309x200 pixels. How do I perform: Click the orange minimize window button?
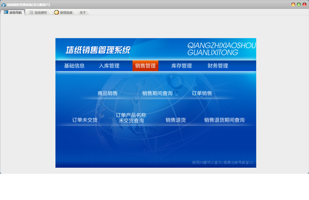pyautogui.click(x=293, y=4)
